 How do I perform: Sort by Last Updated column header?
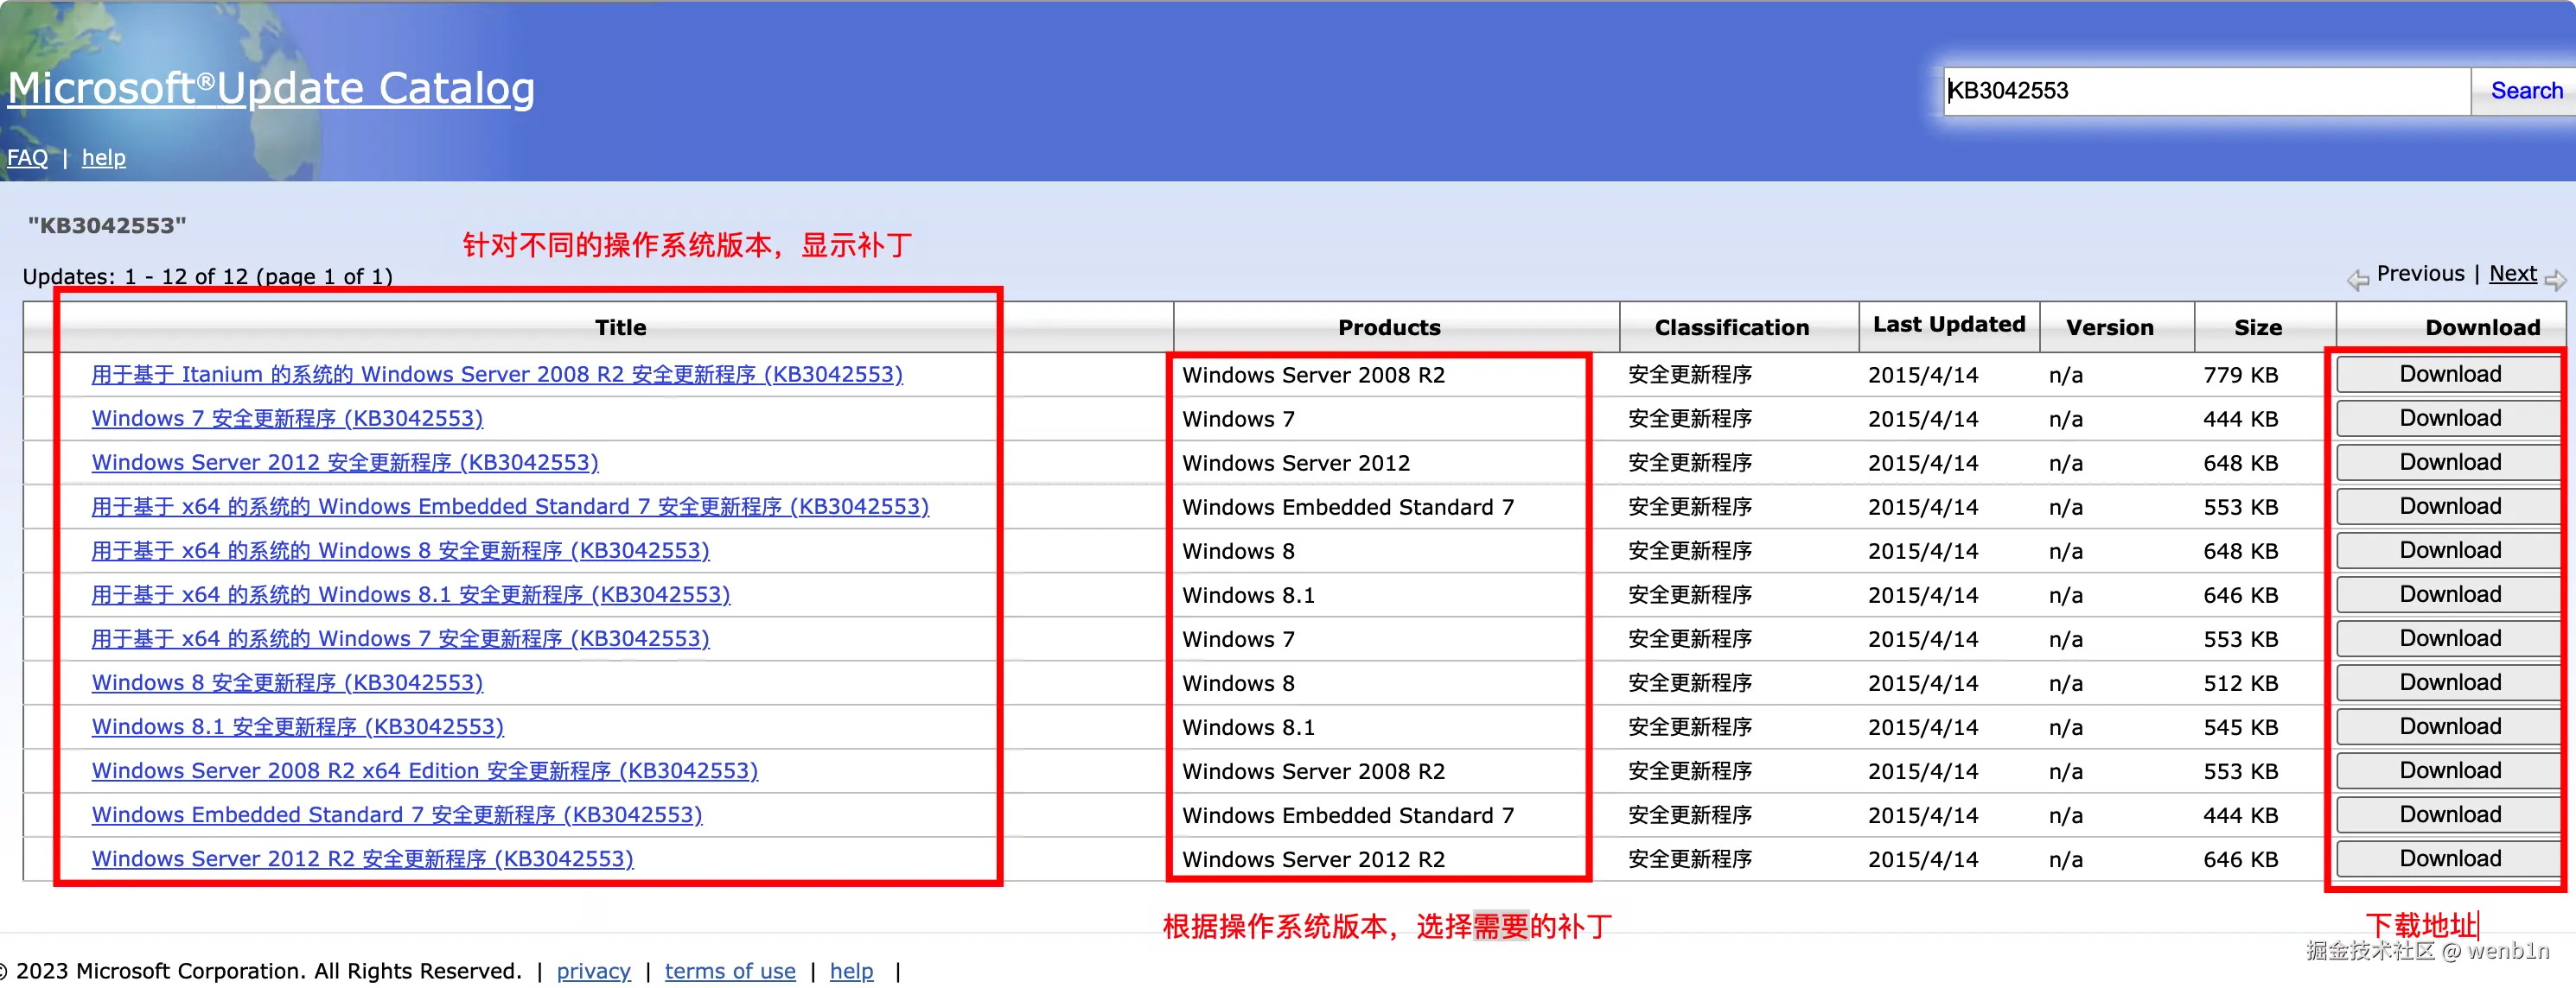click(x=1948, y=325)
